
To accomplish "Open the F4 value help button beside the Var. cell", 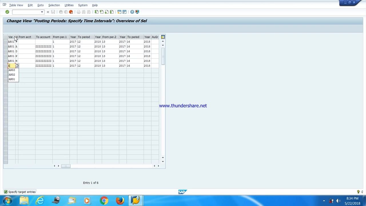I will click(x=17, y=66).
